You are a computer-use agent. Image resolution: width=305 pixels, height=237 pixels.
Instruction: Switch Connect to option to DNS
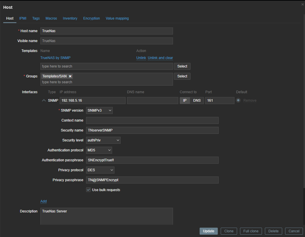(197, 101)
